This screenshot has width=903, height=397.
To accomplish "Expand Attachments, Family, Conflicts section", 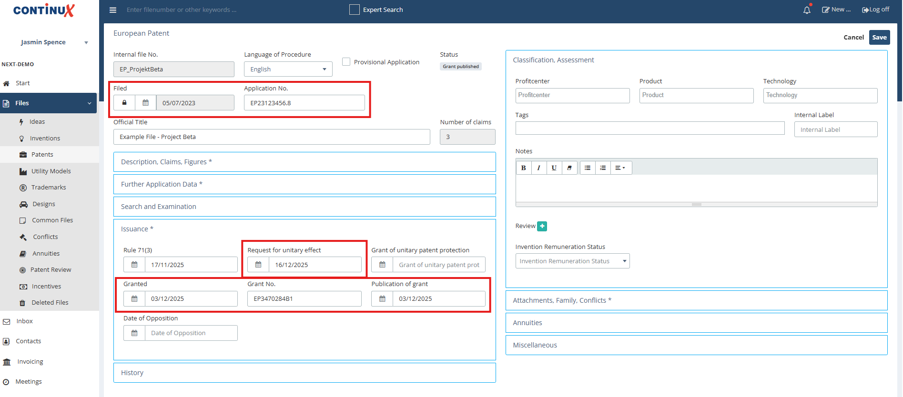I will pyautogui.click(x=697, y=300).
